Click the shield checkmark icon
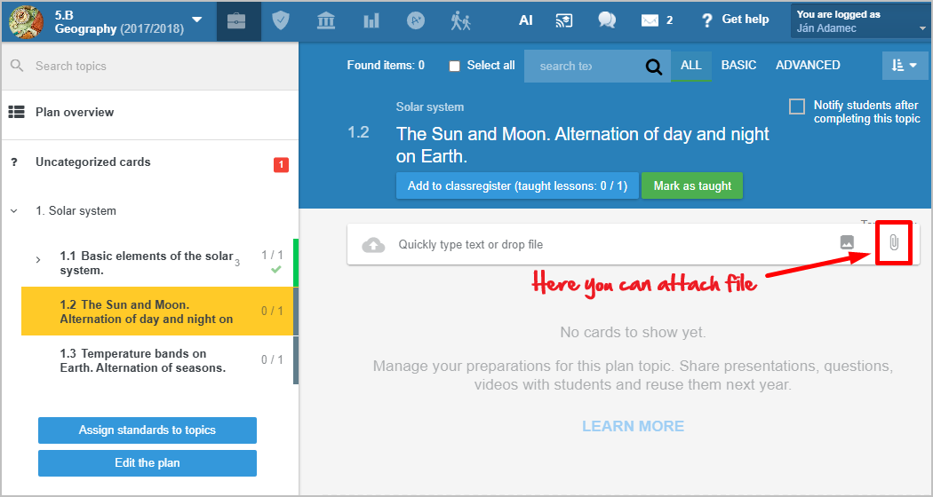The width and height of the screenshot is (933, 497). tap(281, 20)
